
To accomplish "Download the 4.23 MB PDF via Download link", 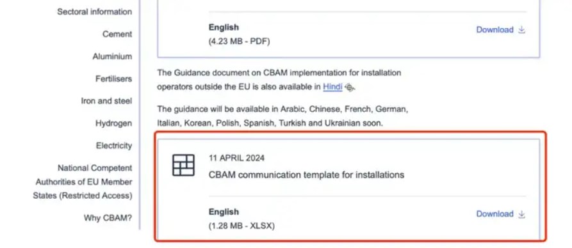I will coord(494,29).
